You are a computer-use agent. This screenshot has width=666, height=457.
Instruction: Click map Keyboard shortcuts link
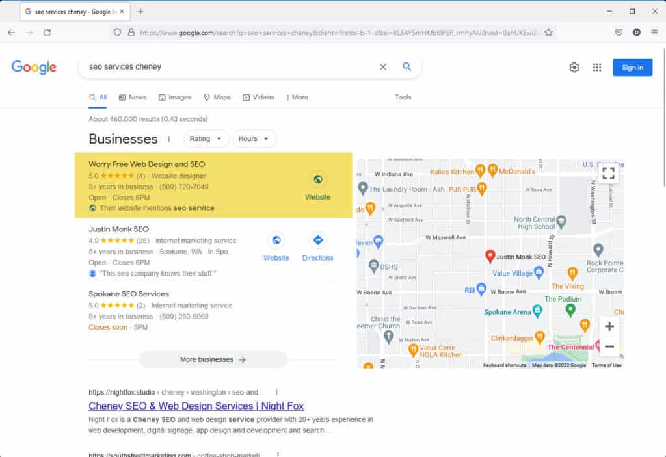coord(505,365)
